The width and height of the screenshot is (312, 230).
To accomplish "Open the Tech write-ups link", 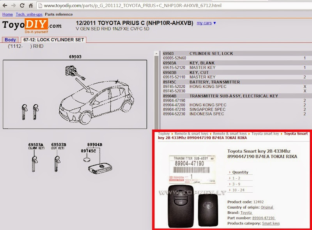I will [x=29, y=14].
